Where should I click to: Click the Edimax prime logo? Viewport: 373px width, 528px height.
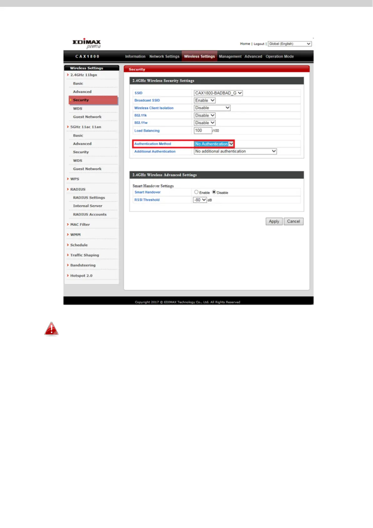pyautogui.click(x=87, y=44)
